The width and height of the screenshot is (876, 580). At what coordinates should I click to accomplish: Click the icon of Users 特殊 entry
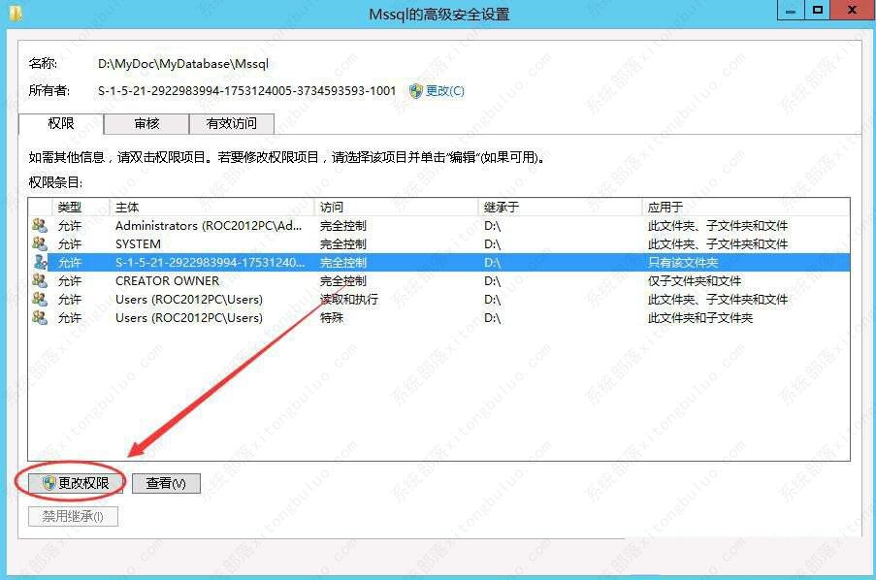tap(40, 318)
